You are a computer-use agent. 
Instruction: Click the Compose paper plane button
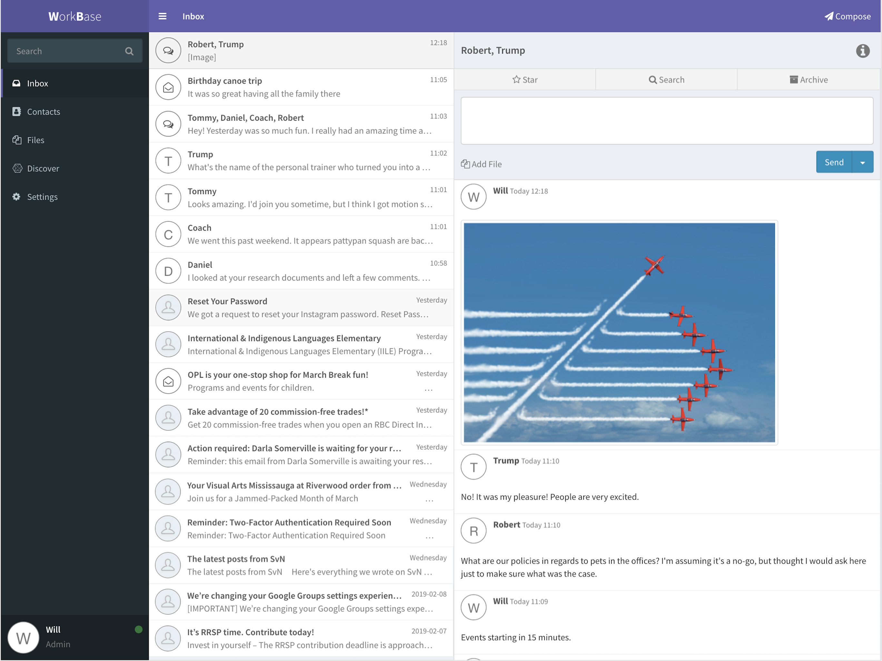[847, 16]
